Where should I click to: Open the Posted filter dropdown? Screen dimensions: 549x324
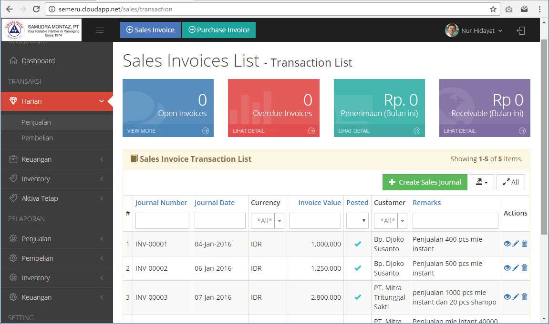tap(357, 221)
